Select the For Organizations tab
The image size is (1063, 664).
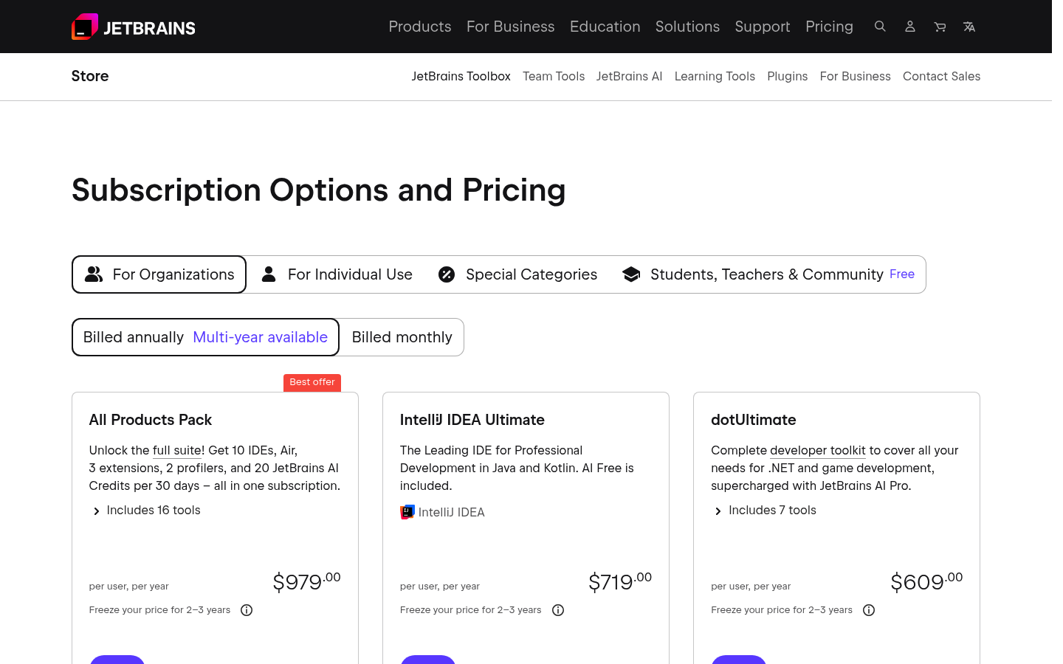tap(159, 274)
